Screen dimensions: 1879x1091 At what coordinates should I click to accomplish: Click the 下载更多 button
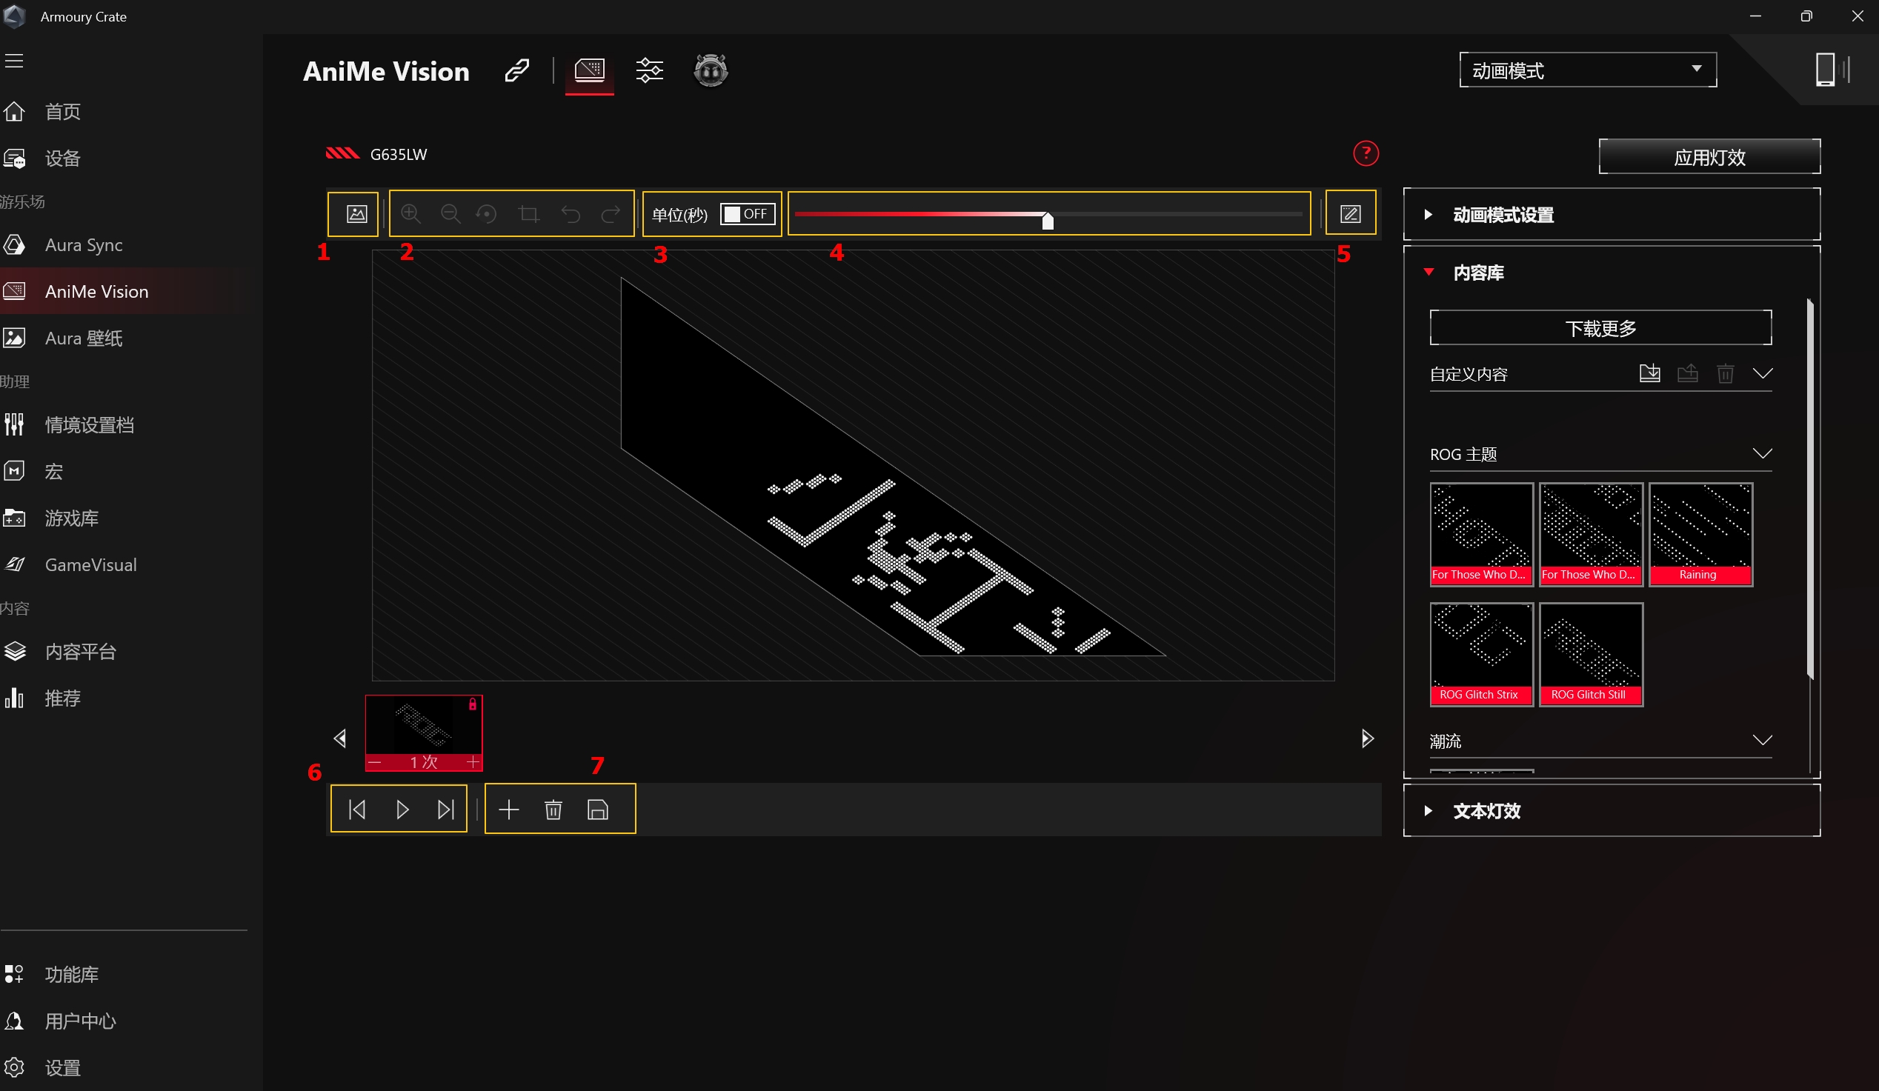pos(1600,328)
